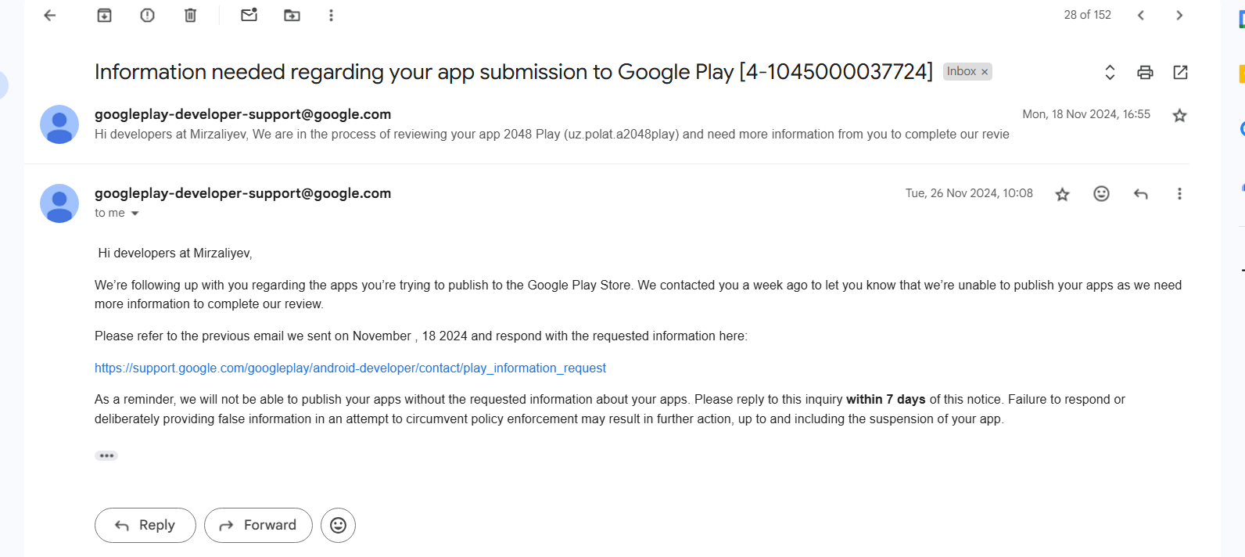
Task: Mark the conversation as unread
Action: [x=249, y=16]
